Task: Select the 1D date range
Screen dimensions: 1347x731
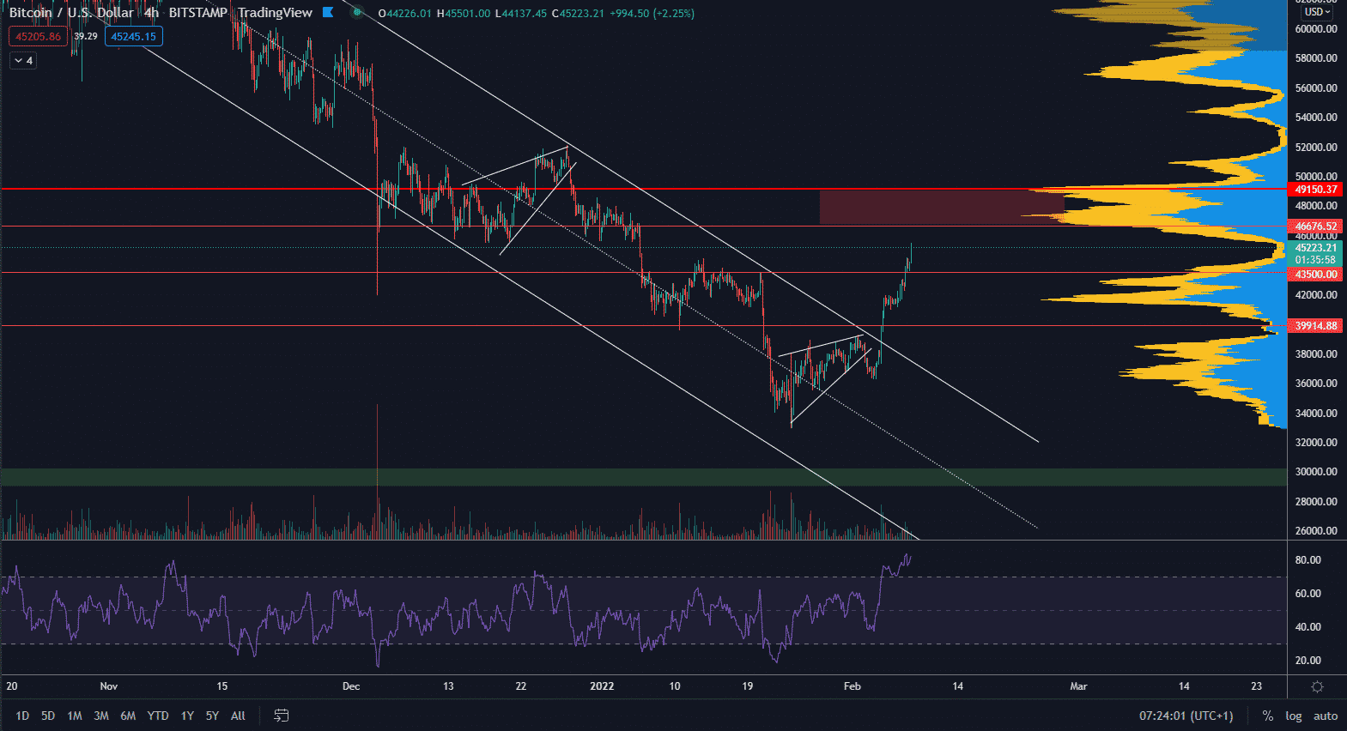Action: pyautogui.click(x=22, y=716)
